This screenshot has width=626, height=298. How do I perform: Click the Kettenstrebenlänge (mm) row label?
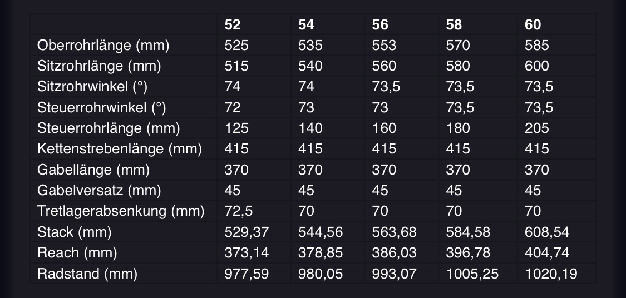(120, 149)
